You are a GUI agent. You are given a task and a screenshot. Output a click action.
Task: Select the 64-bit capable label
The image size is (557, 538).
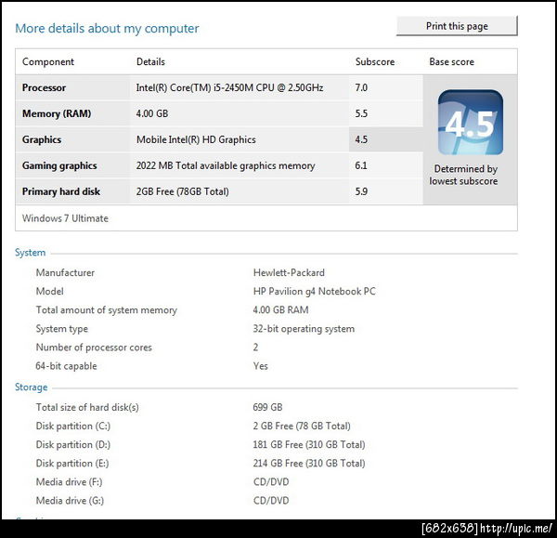point(66,366)
